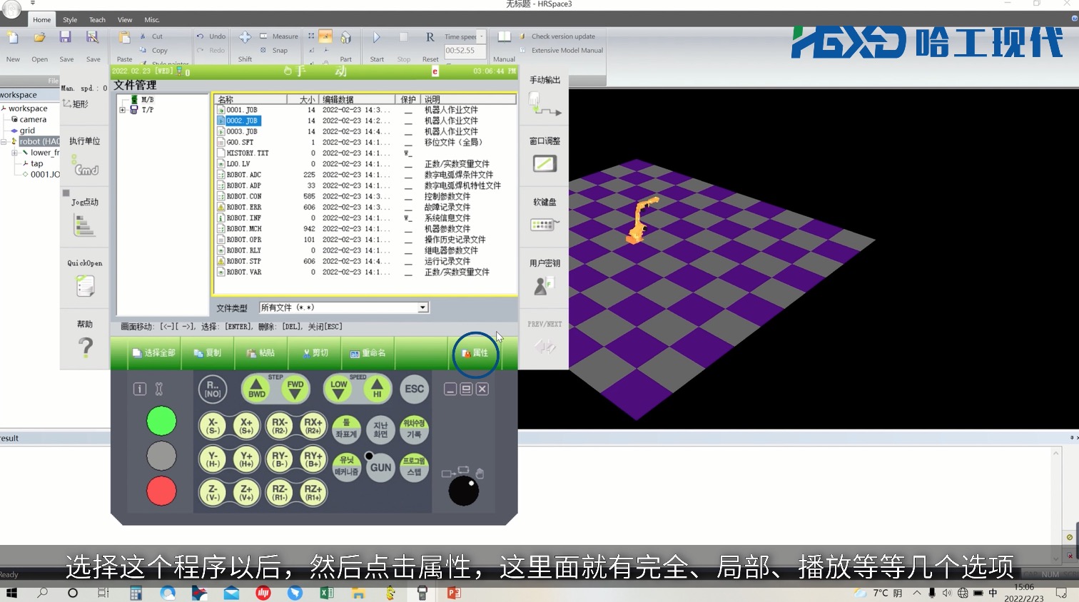This screenshot has height=602, width=1079.
Task: Select the 0001.JOB file row
Action: (x=364, y=110)
